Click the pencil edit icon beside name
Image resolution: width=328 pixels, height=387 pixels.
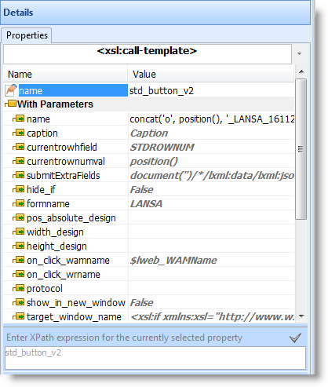click(11, 90)
